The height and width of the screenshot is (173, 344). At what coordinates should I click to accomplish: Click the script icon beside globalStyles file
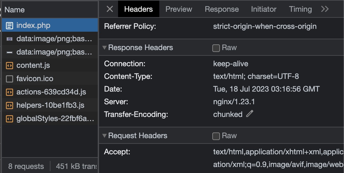coord(10,119)
